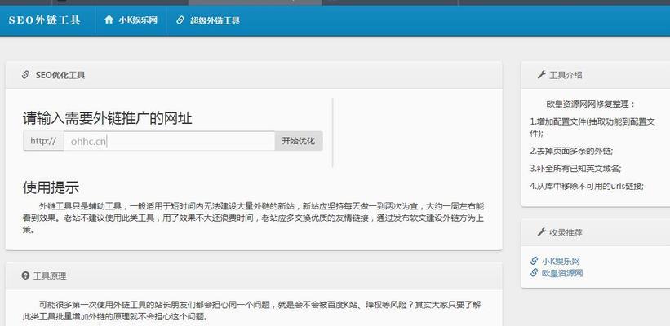Viewport: 670px width, 326px height.
Task: Click the 使用提示 heading
Action: (51, 187)
